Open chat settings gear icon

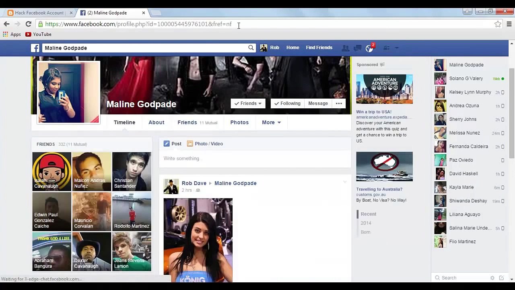pyautogui.click(x=492, y=278)
